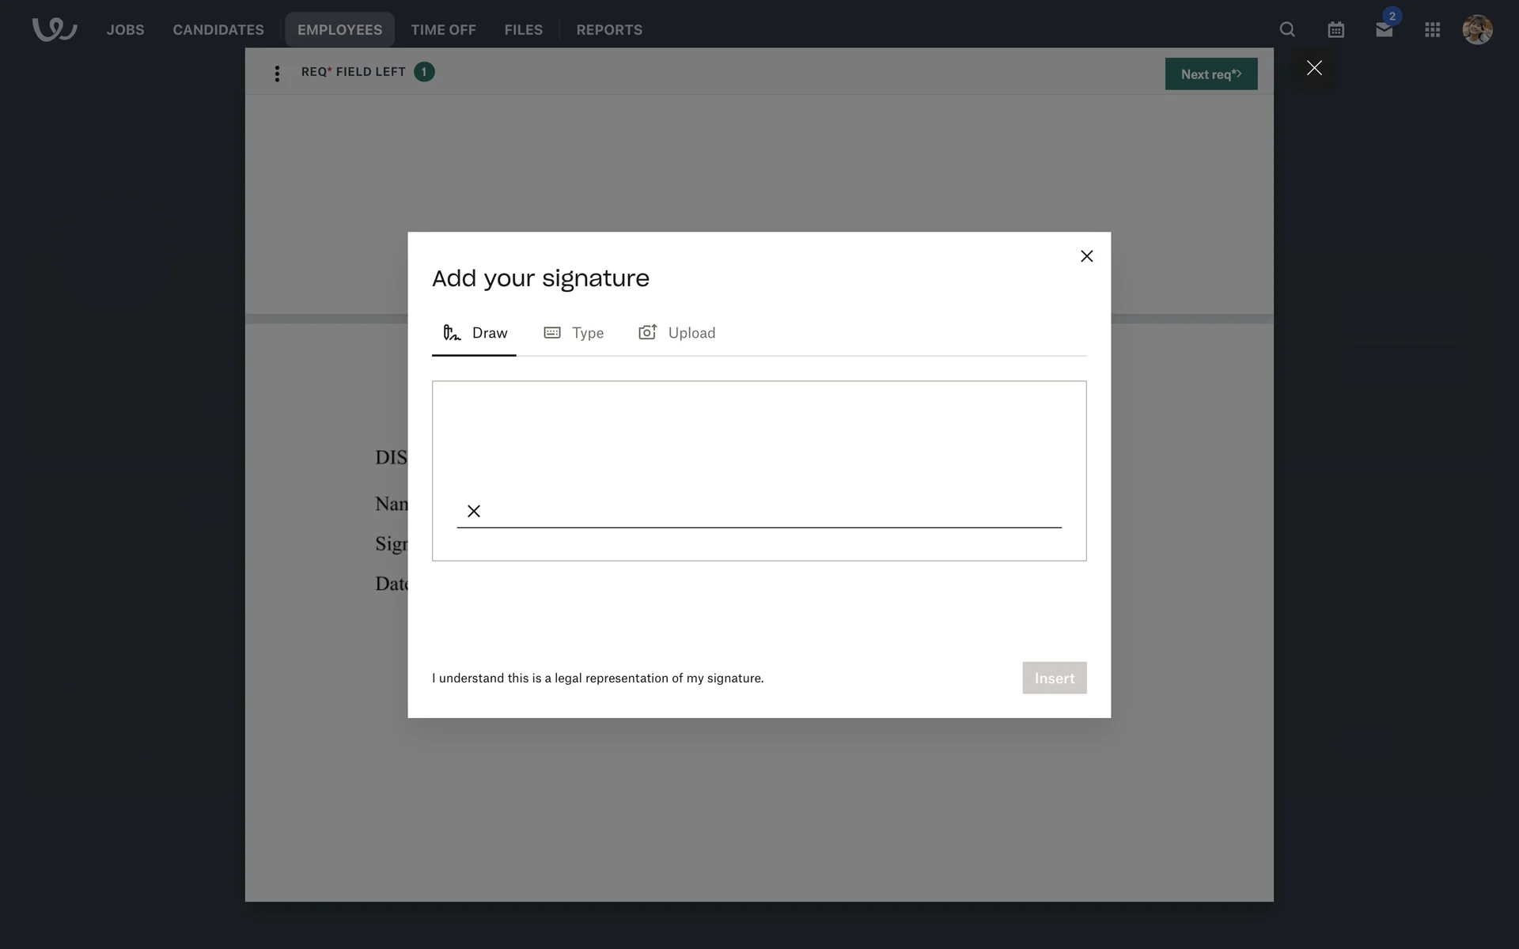Clear signature with the X mark
1519x949 pixels.
click(474, 511)
